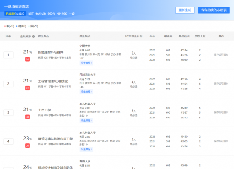Image resolution: width=234 pixels, height=169 pixels.
Task: Click the 603 minimum score for 宁夏大学
Action: coord(168,50)
